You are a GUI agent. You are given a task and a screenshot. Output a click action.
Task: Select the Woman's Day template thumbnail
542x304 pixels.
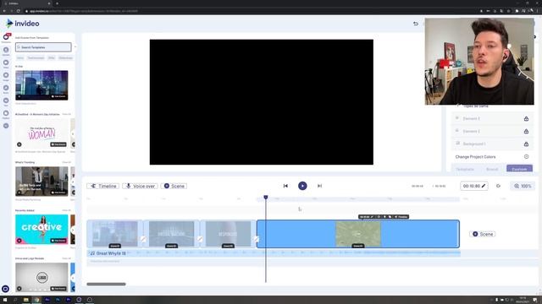[x=41, y=133]
